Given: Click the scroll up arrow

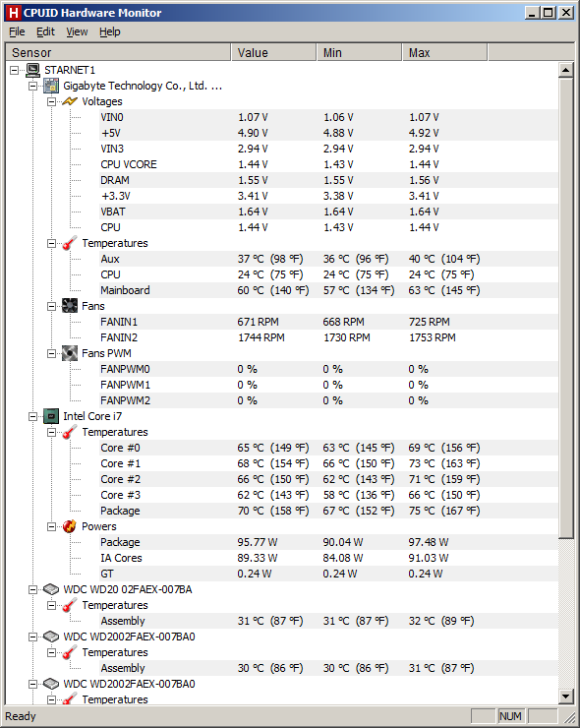Looking at the screenshot, I should 565,70.
